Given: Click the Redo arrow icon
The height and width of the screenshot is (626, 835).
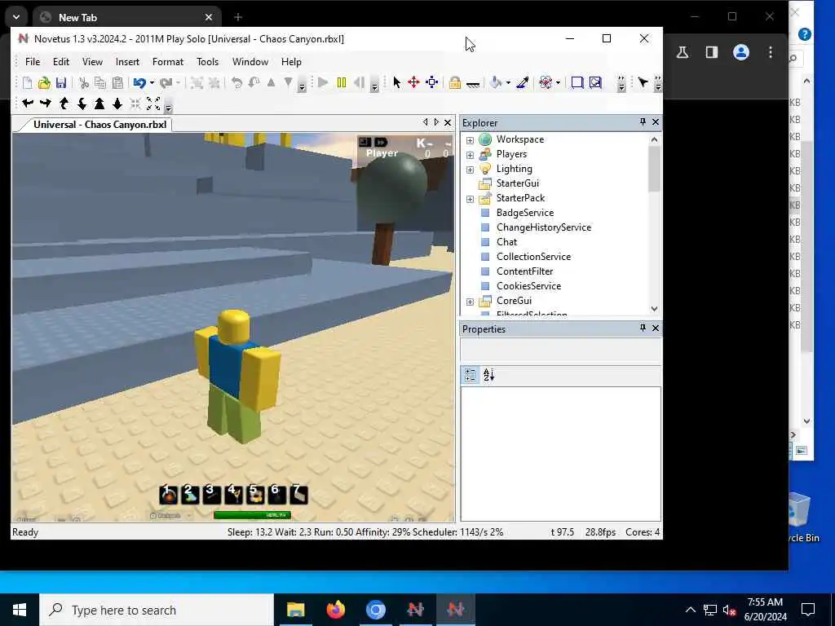Looking at the screenshot, I should click(166, 82).
